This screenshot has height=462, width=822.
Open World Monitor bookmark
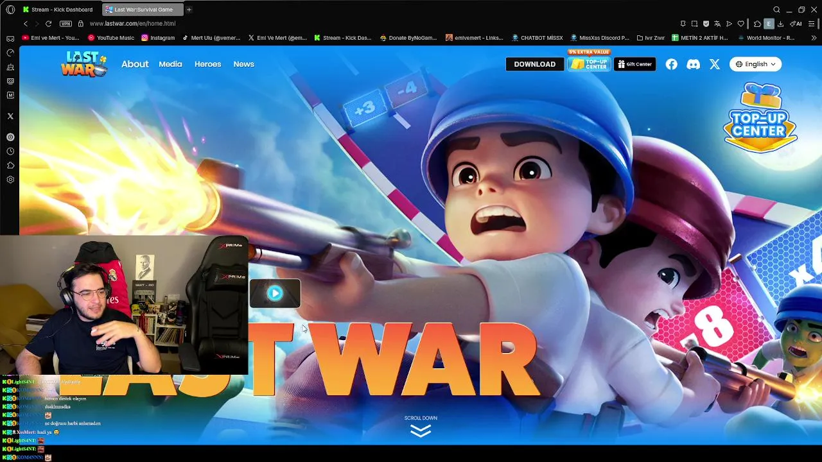[x=766, y=38]
